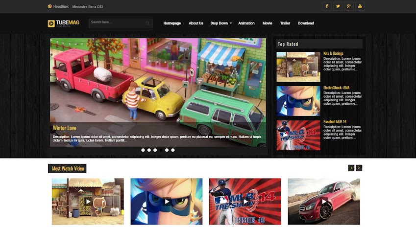Show next Most Watch videos arrow

[359, 168]
